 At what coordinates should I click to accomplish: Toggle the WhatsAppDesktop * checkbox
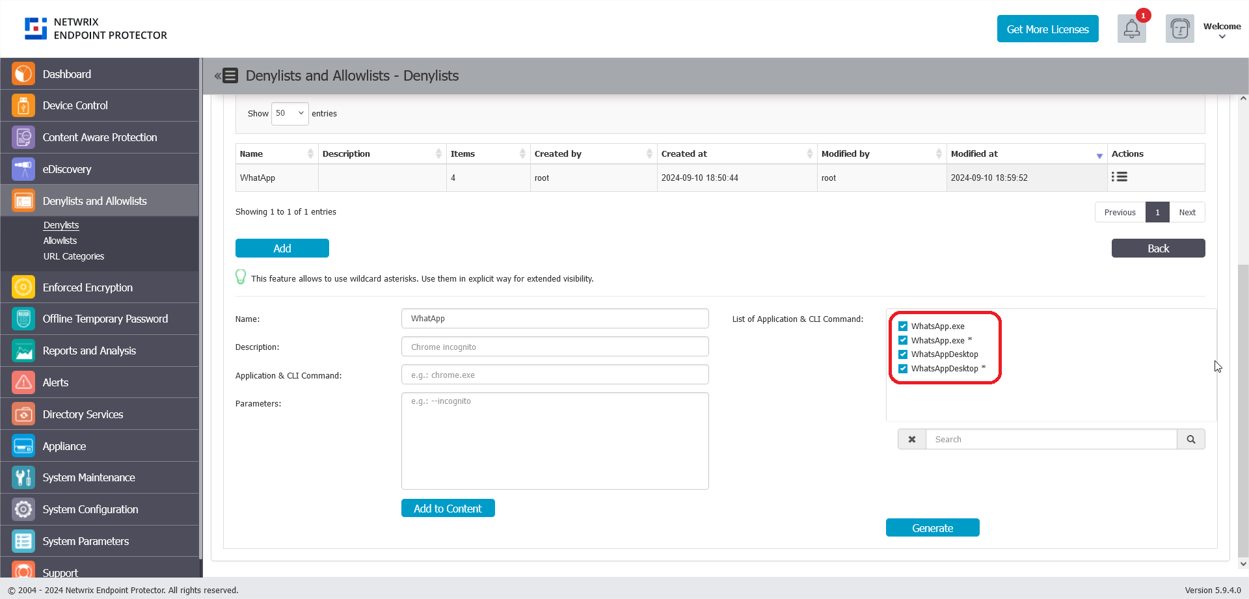[904, 369]
